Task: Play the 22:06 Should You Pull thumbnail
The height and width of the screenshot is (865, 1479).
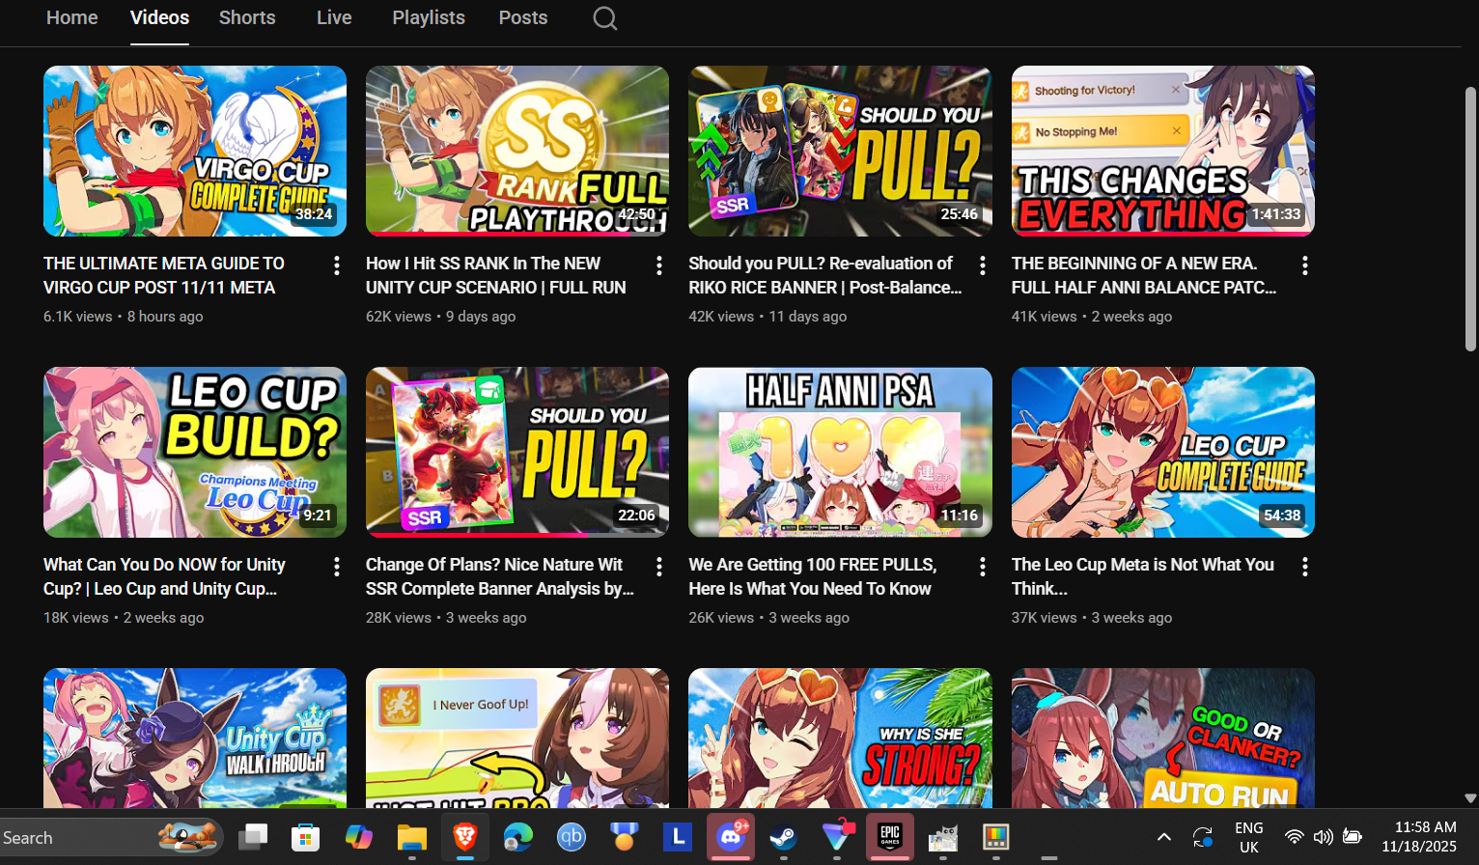Action: pyautogui.click(x=517, y=452)
